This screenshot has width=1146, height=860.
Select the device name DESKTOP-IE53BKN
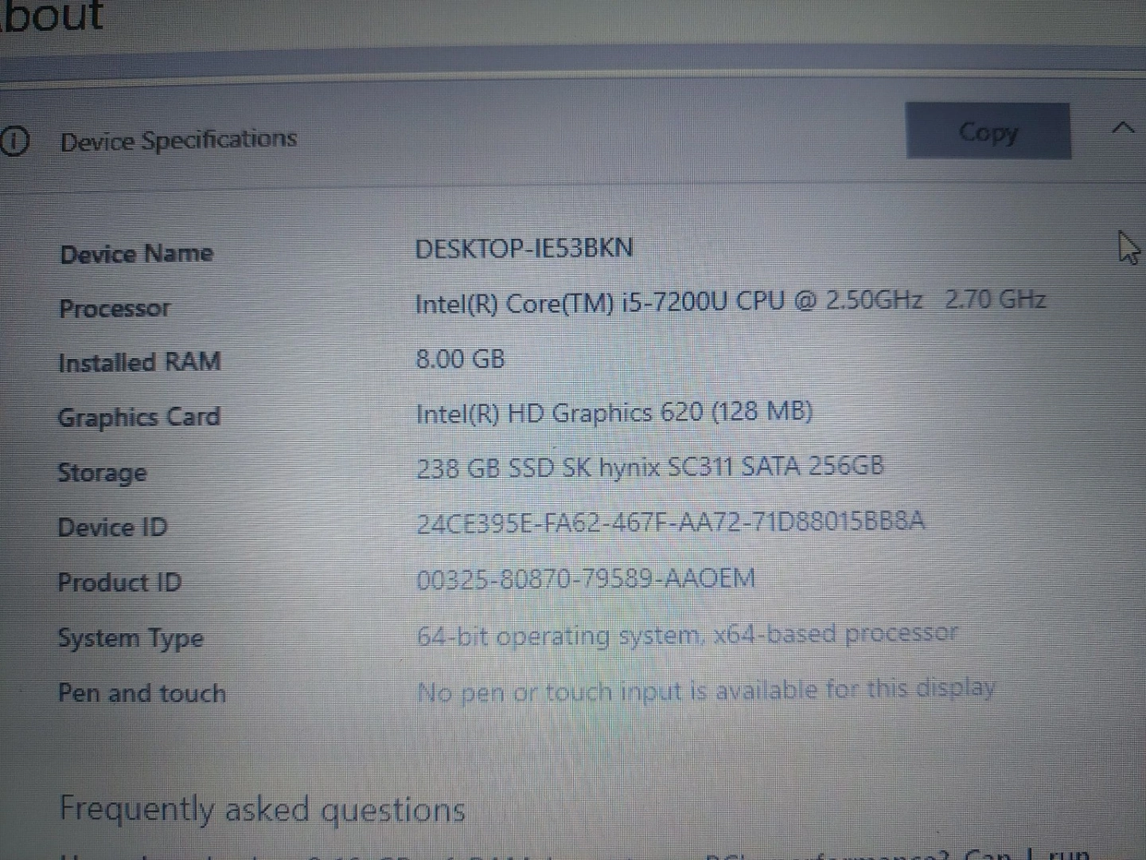(x=524, y=248)
